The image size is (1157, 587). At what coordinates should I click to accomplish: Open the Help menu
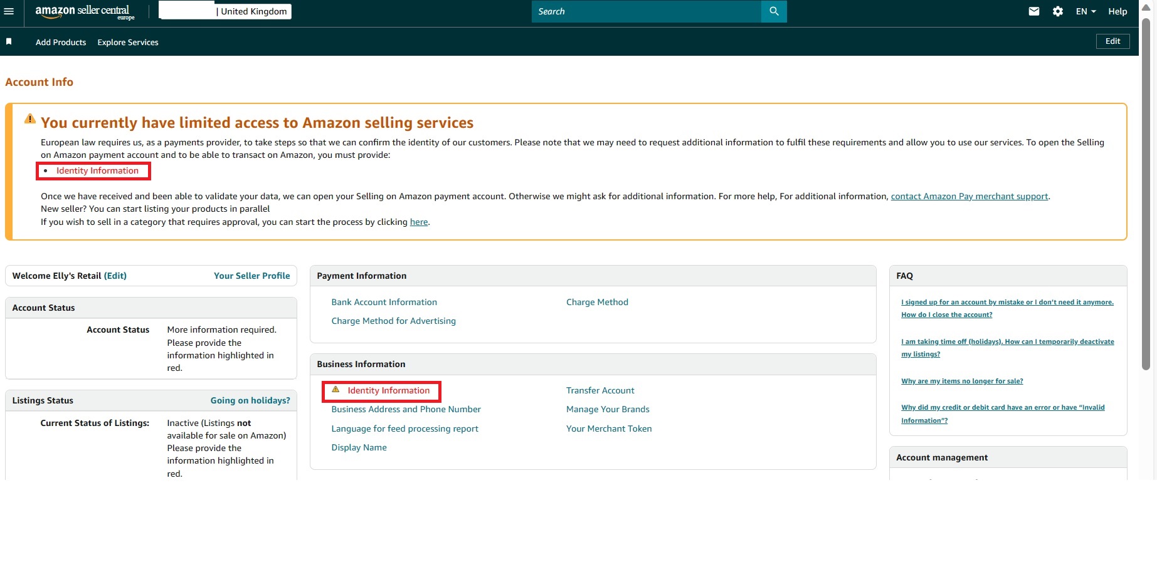click(x=1117, y=11)
